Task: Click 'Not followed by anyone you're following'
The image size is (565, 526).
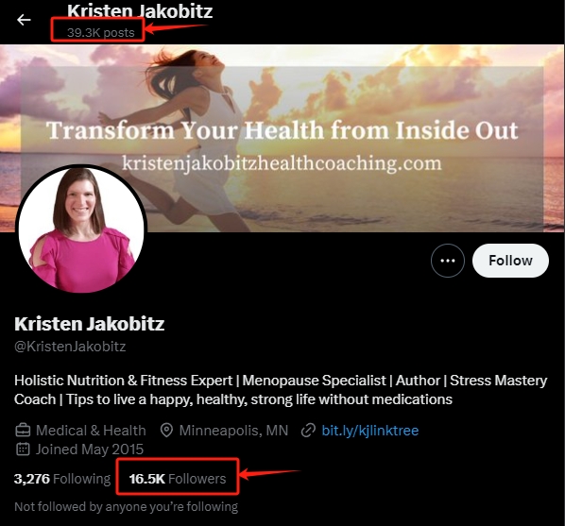Action: click(126, 506)
